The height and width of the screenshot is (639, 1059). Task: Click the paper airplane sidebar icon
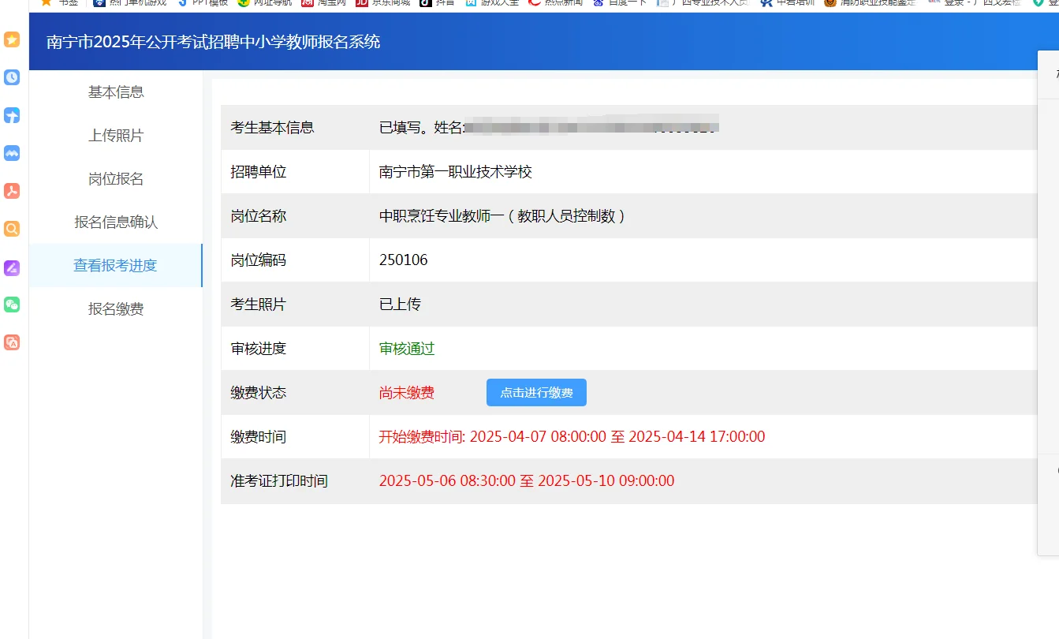(10, 115)
